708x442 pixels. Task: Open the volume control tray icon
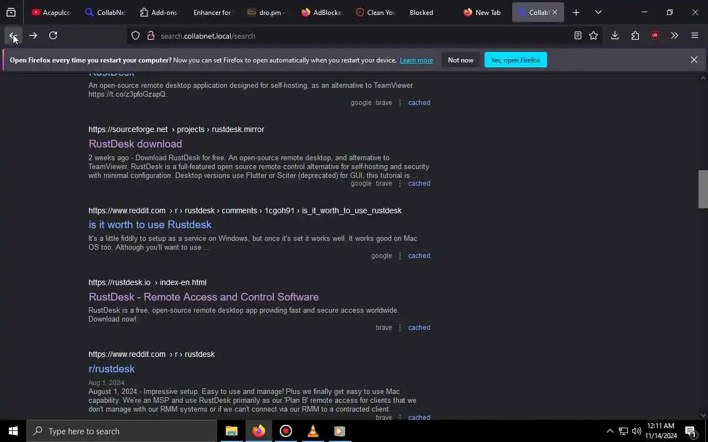pyautogui.click(x=637, y=431)
